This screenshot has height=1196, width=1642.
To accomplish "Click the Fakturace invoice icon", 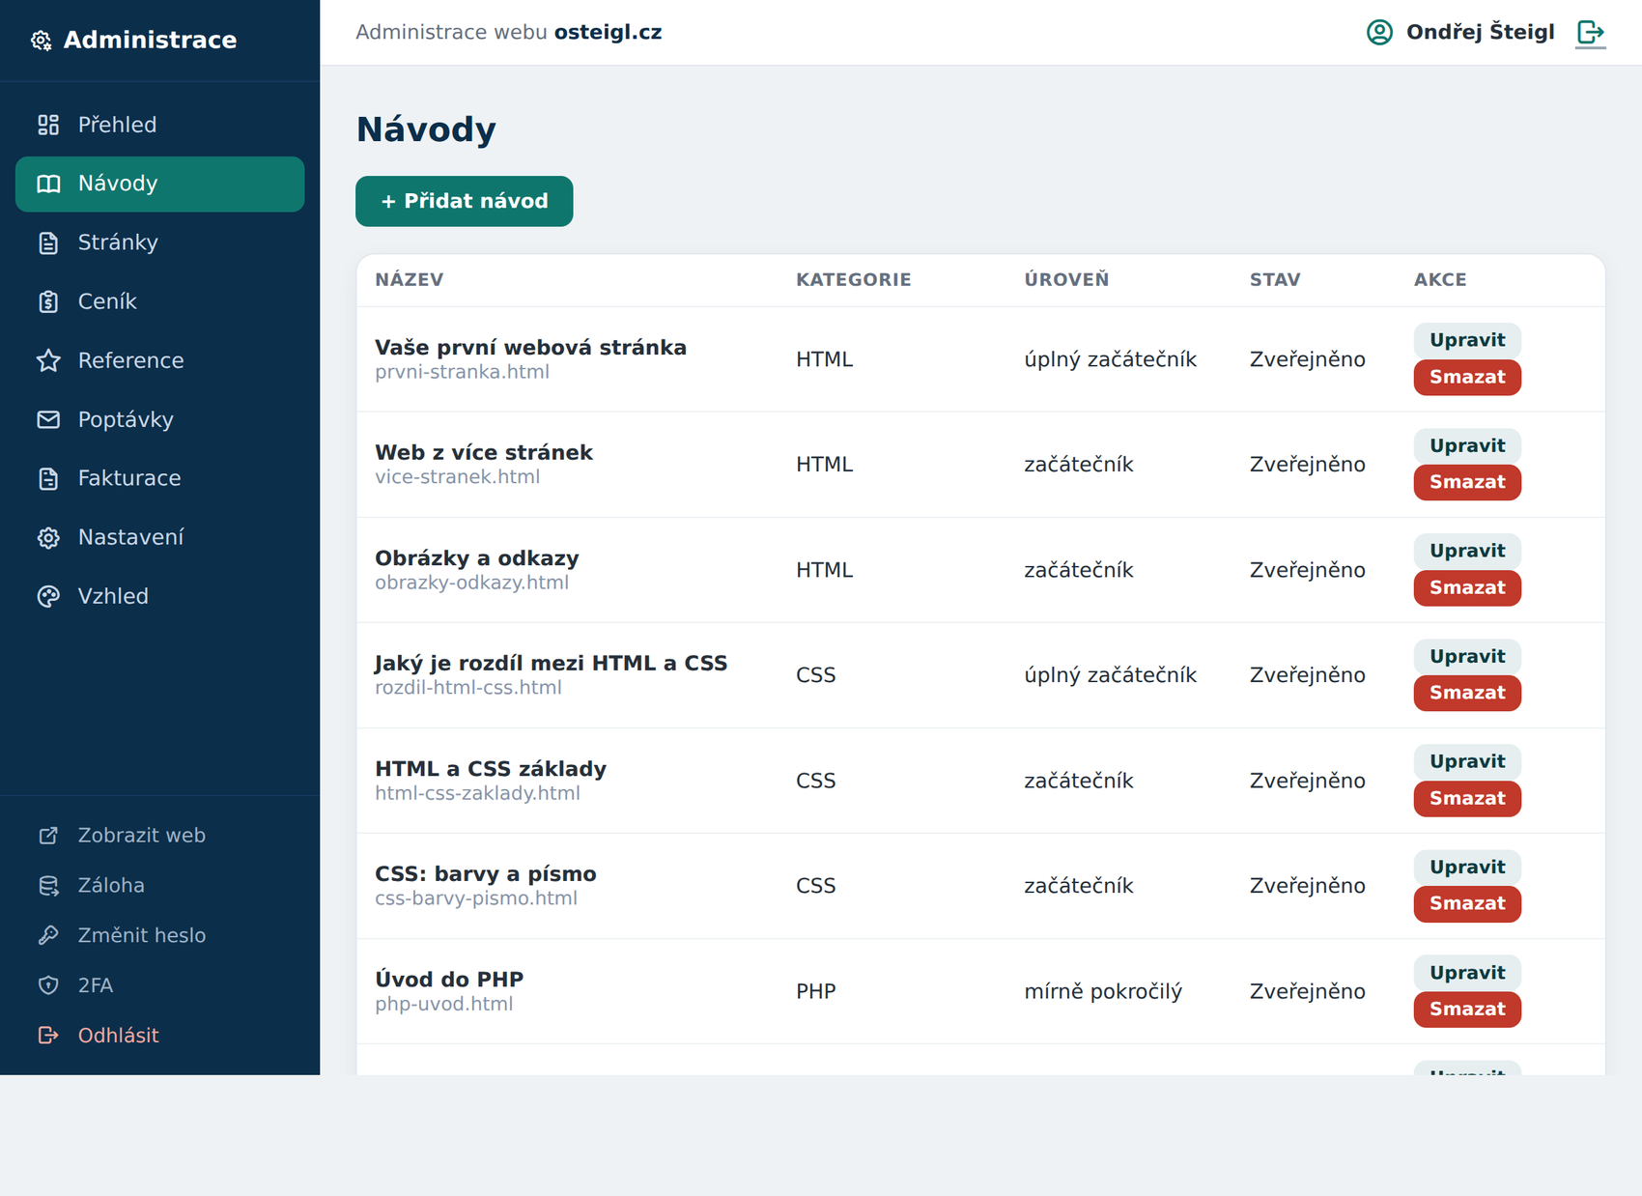I will tap(48, 478).
